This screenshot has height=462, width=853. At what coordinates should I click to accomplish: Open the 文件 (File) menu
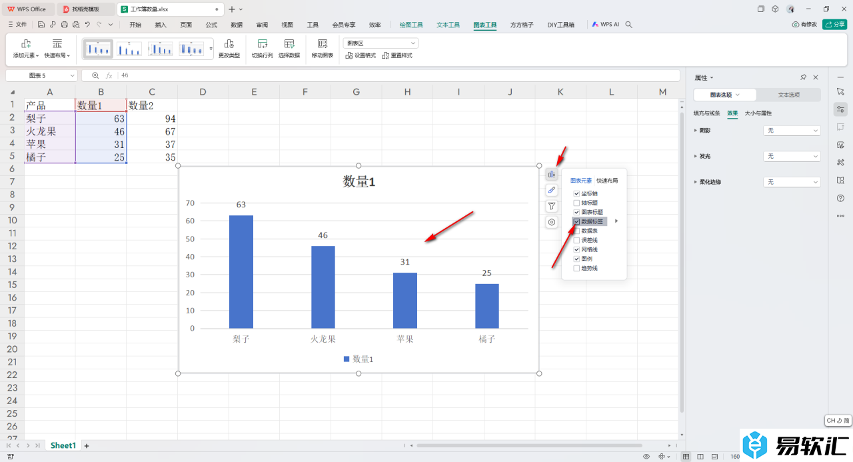tap(17, 25)
